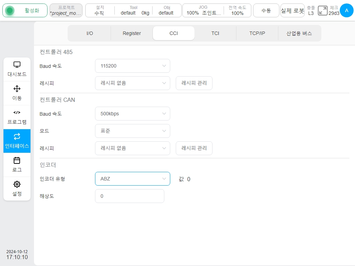Open the 컨트롤러 485 레시피 dropdown
This screenshot has height=266, width=355.
point(132,83)
